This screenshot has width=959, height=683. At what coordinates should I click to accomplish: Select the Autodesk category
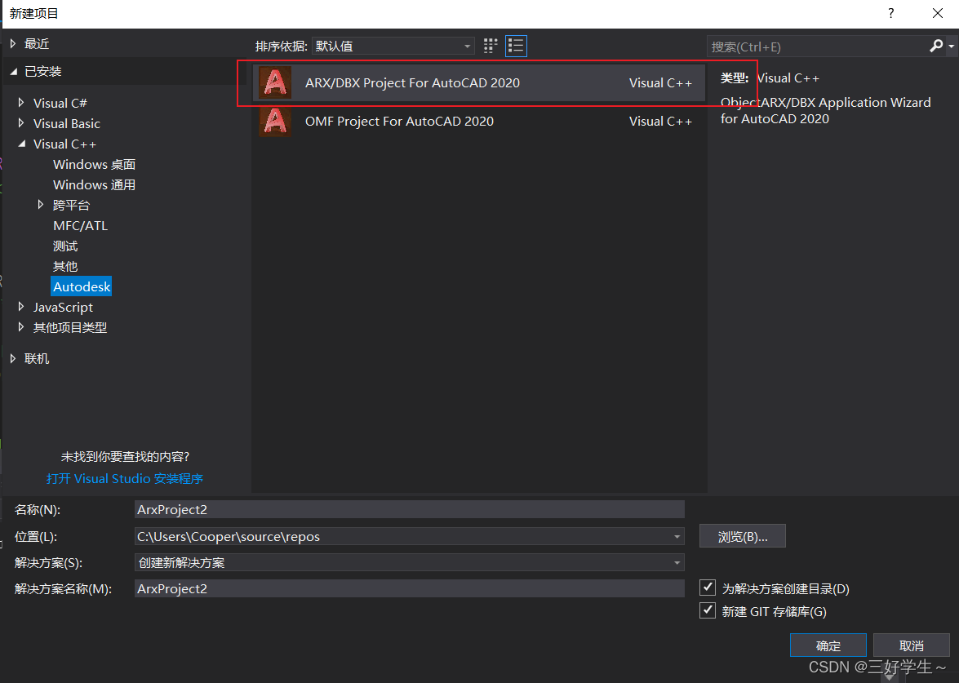(x=81, y=286)
